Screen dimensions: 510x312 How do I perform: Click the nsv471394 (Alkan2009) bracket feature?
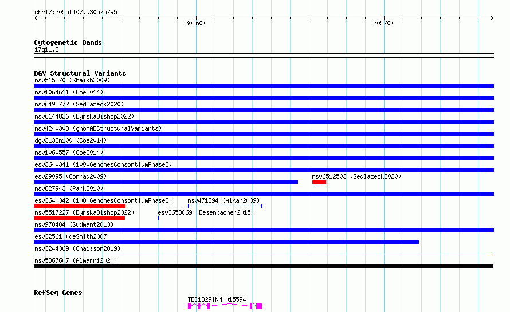(x=225, y=206)
